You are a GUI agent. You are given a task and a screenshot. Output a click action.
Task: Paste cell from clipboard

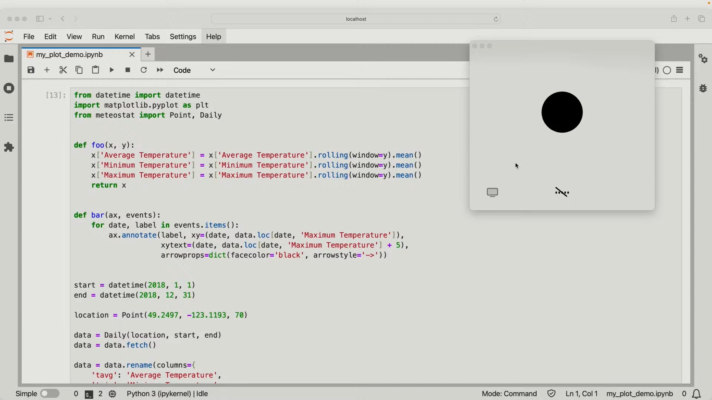pyautogui.click(x=95, y=70)
